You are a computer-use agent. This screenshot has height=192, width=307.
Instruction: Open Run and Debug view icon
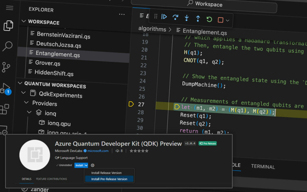tap(5, 88)
